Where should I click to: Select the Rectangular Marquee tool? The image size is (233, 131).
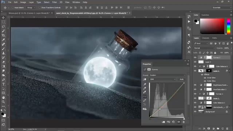[3, 22]
